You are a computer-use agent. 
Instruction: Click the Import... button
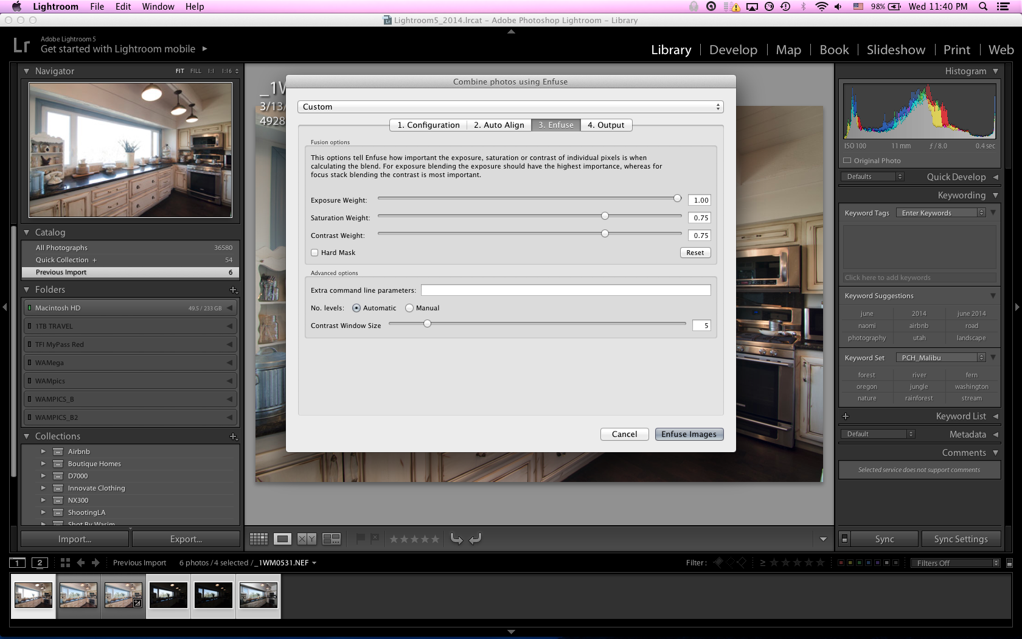(x=75, y=539)
